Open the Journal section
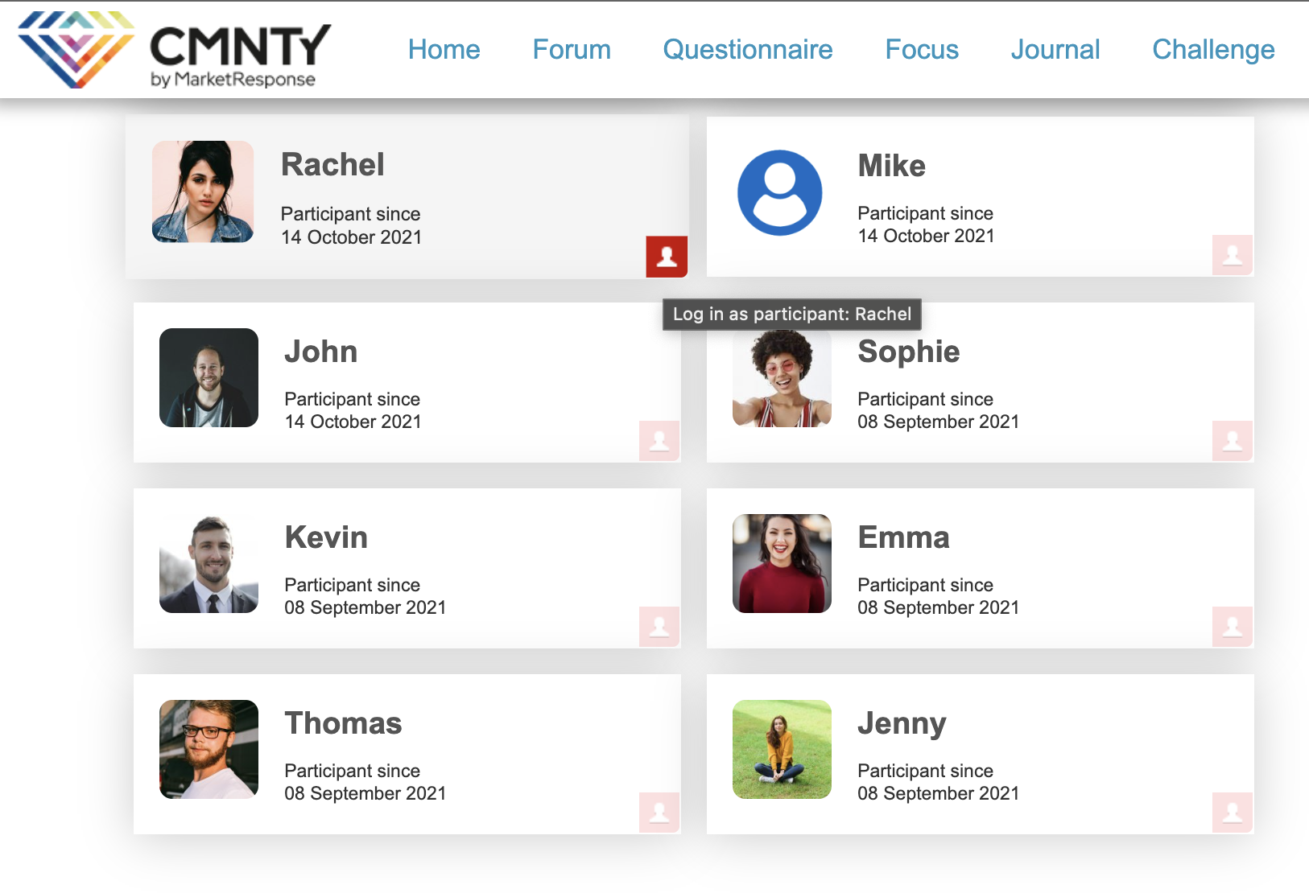Screen dimensions: 1309x893 pos(1055,50)
